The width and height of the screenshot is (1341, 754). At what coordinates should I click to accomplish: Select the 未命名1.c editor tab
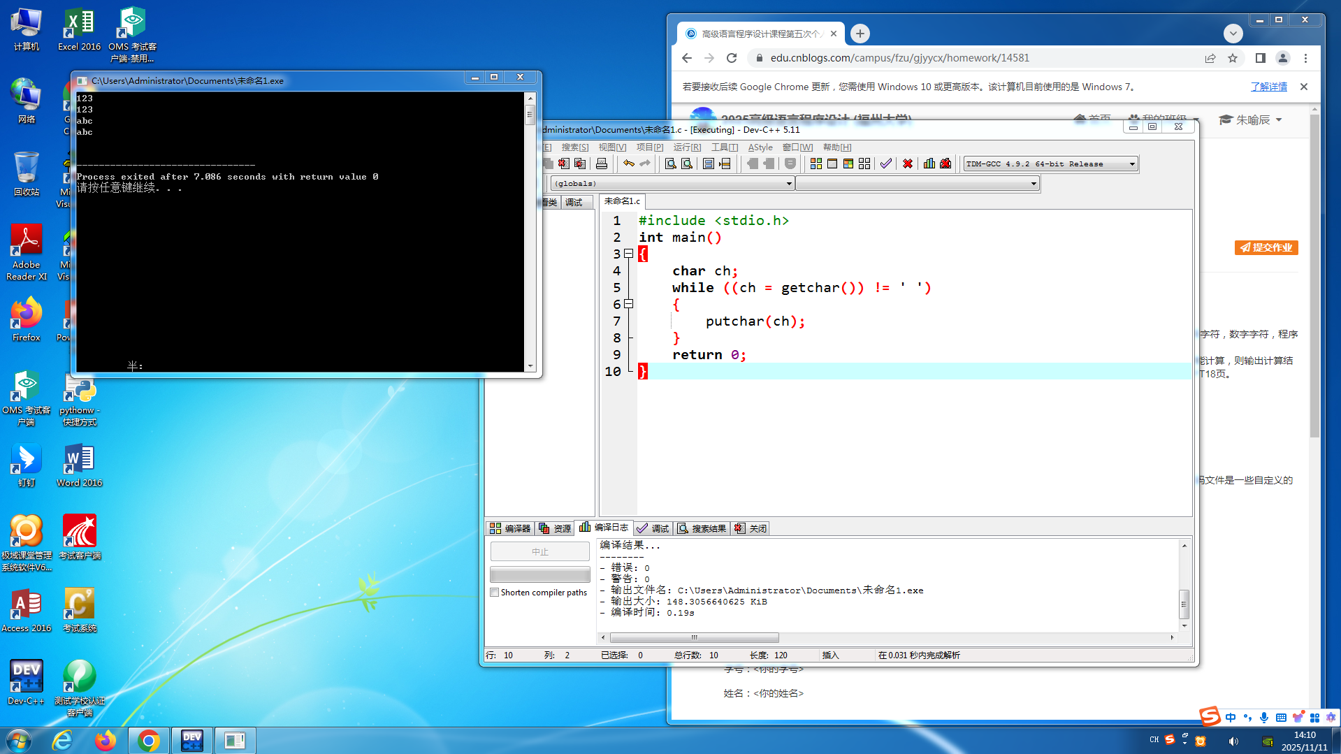[622, 201]
